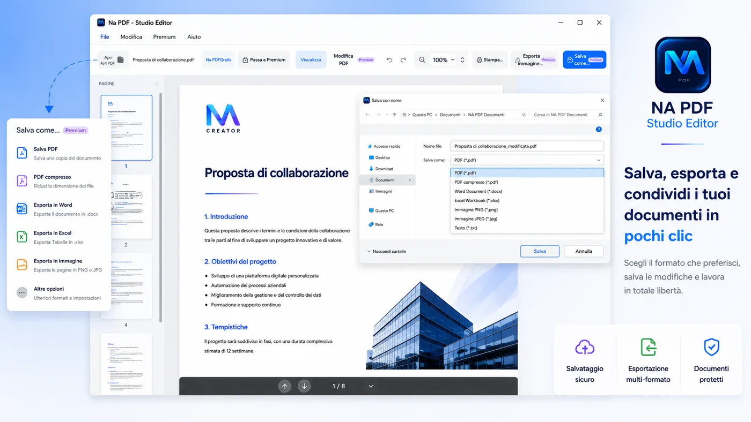Open a PDF with the Apri PDF button
This screenshot has height=422, width=751.
point(112,60)
